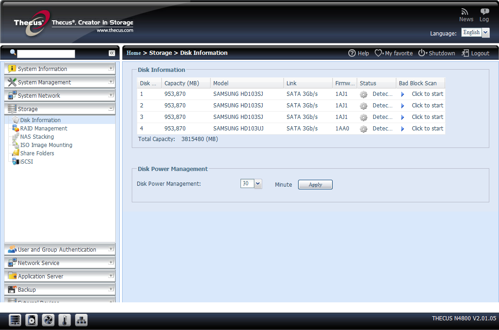
Task: Click the www.thecus.com website text
Action: point(115,30)
